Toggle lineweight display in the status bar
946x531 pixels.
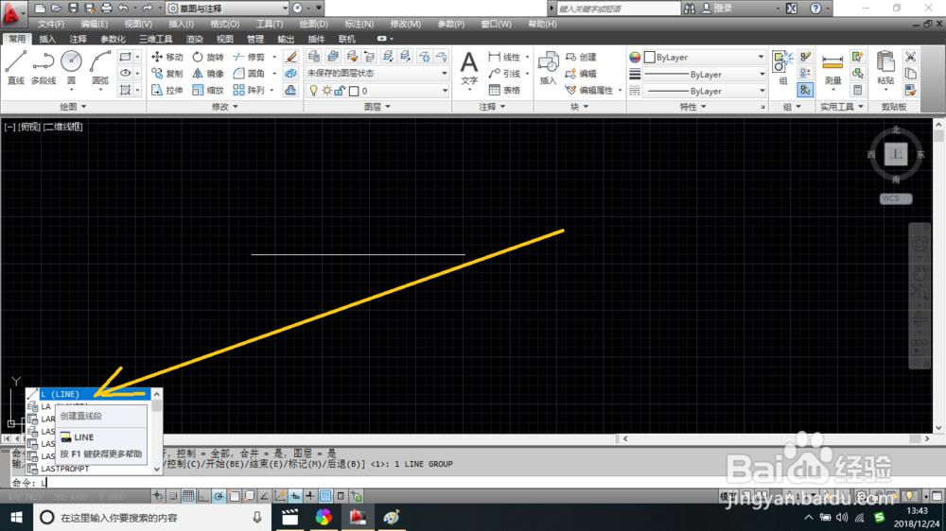coord(309,496)
